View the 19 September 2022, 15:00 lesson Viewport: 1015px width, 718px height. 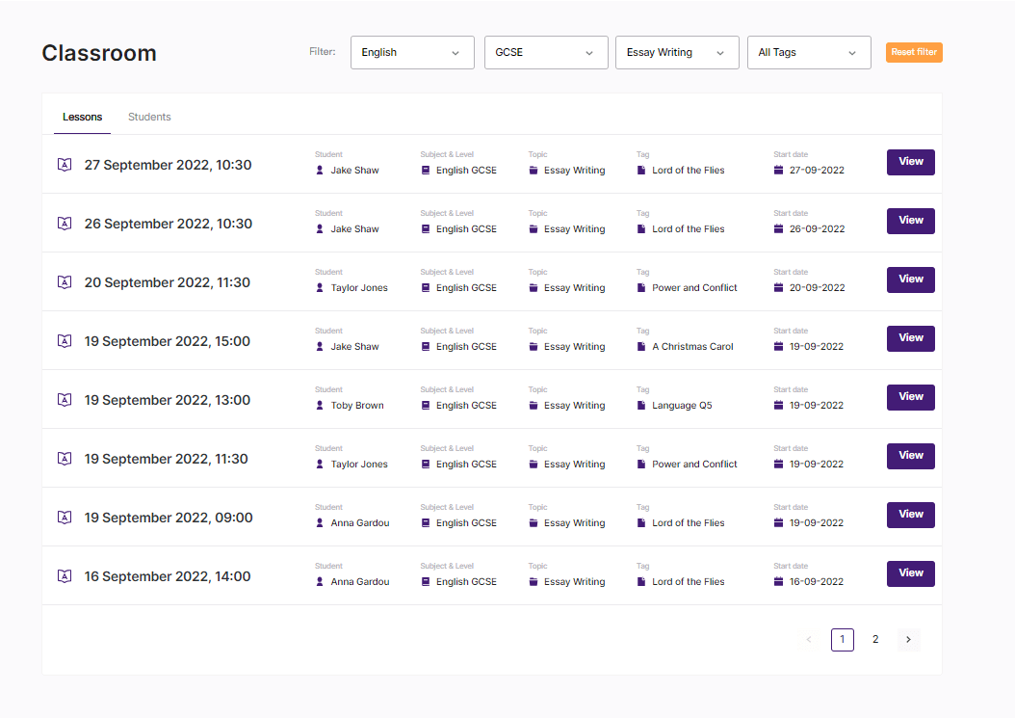click(910, 338)
